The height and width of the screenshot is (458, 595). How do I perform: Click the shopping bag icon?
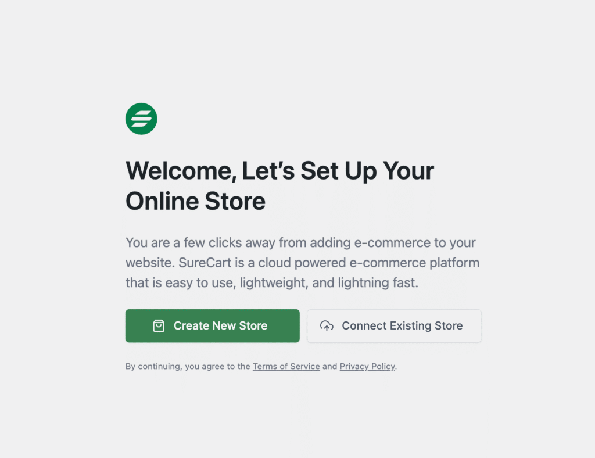(159, 326)
